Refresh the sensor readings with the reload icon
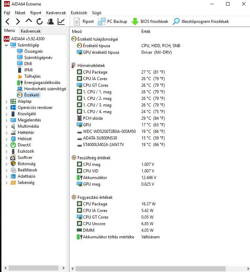This screenshot has width=250, height=272. [40, 22]
